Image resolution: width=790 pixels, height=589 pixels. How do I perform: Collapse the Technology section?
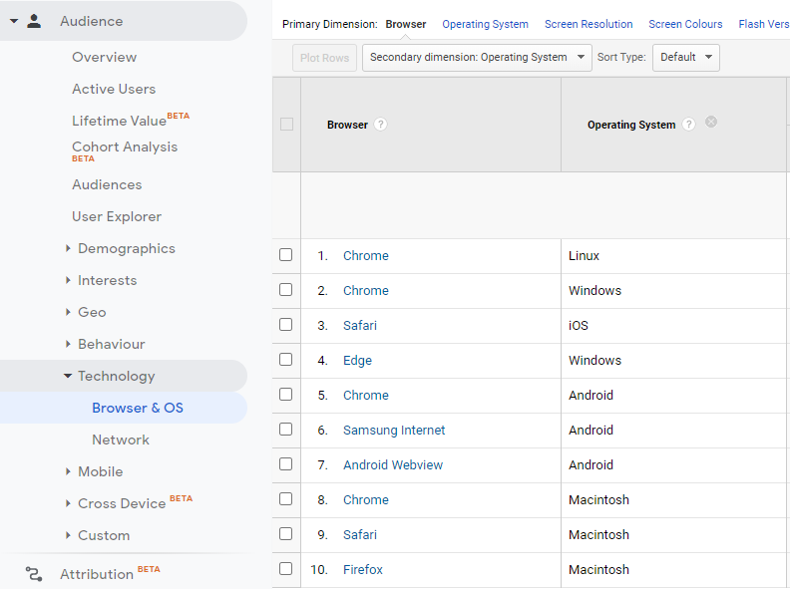coord(68,376)
